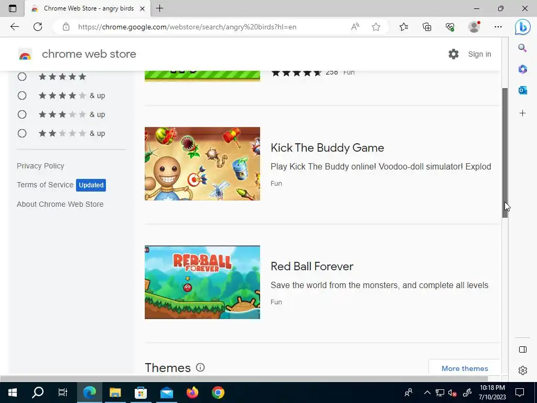This screenshot has height=403, width=537.
Task: Open Red Ball Forever title
Action: (x=312, y=266)
